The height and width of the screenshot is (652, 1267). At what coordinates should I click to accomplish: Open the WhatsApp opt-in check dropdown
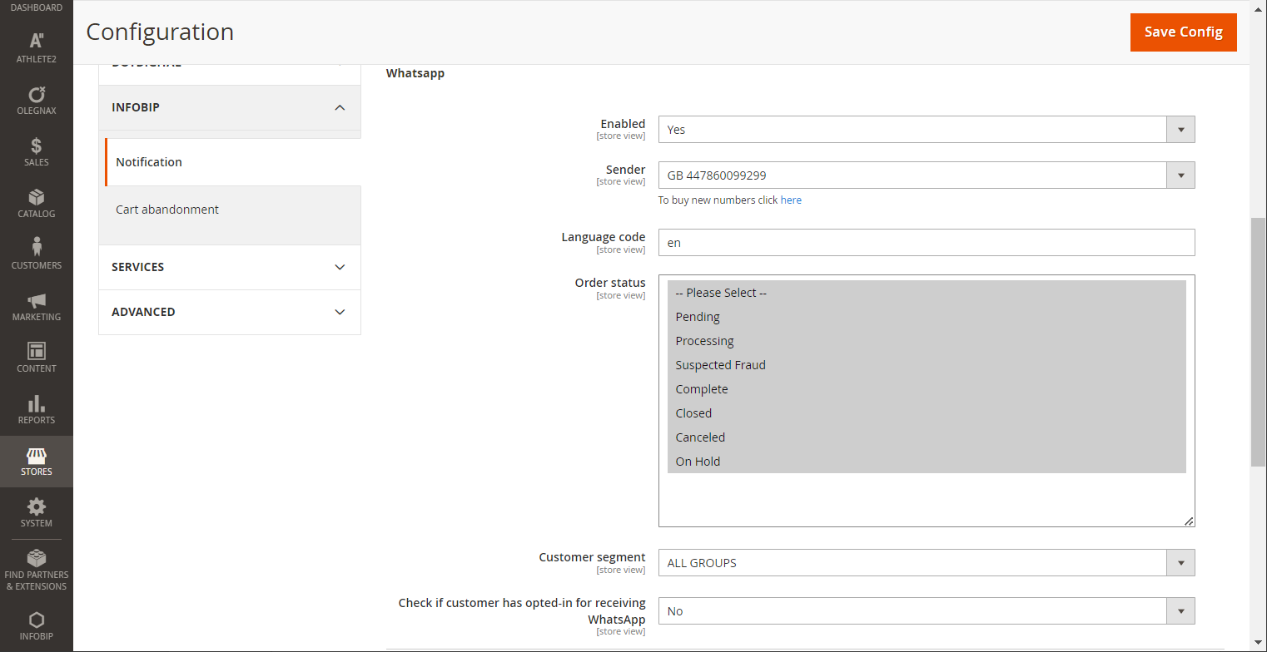click(x=926, y=611)
